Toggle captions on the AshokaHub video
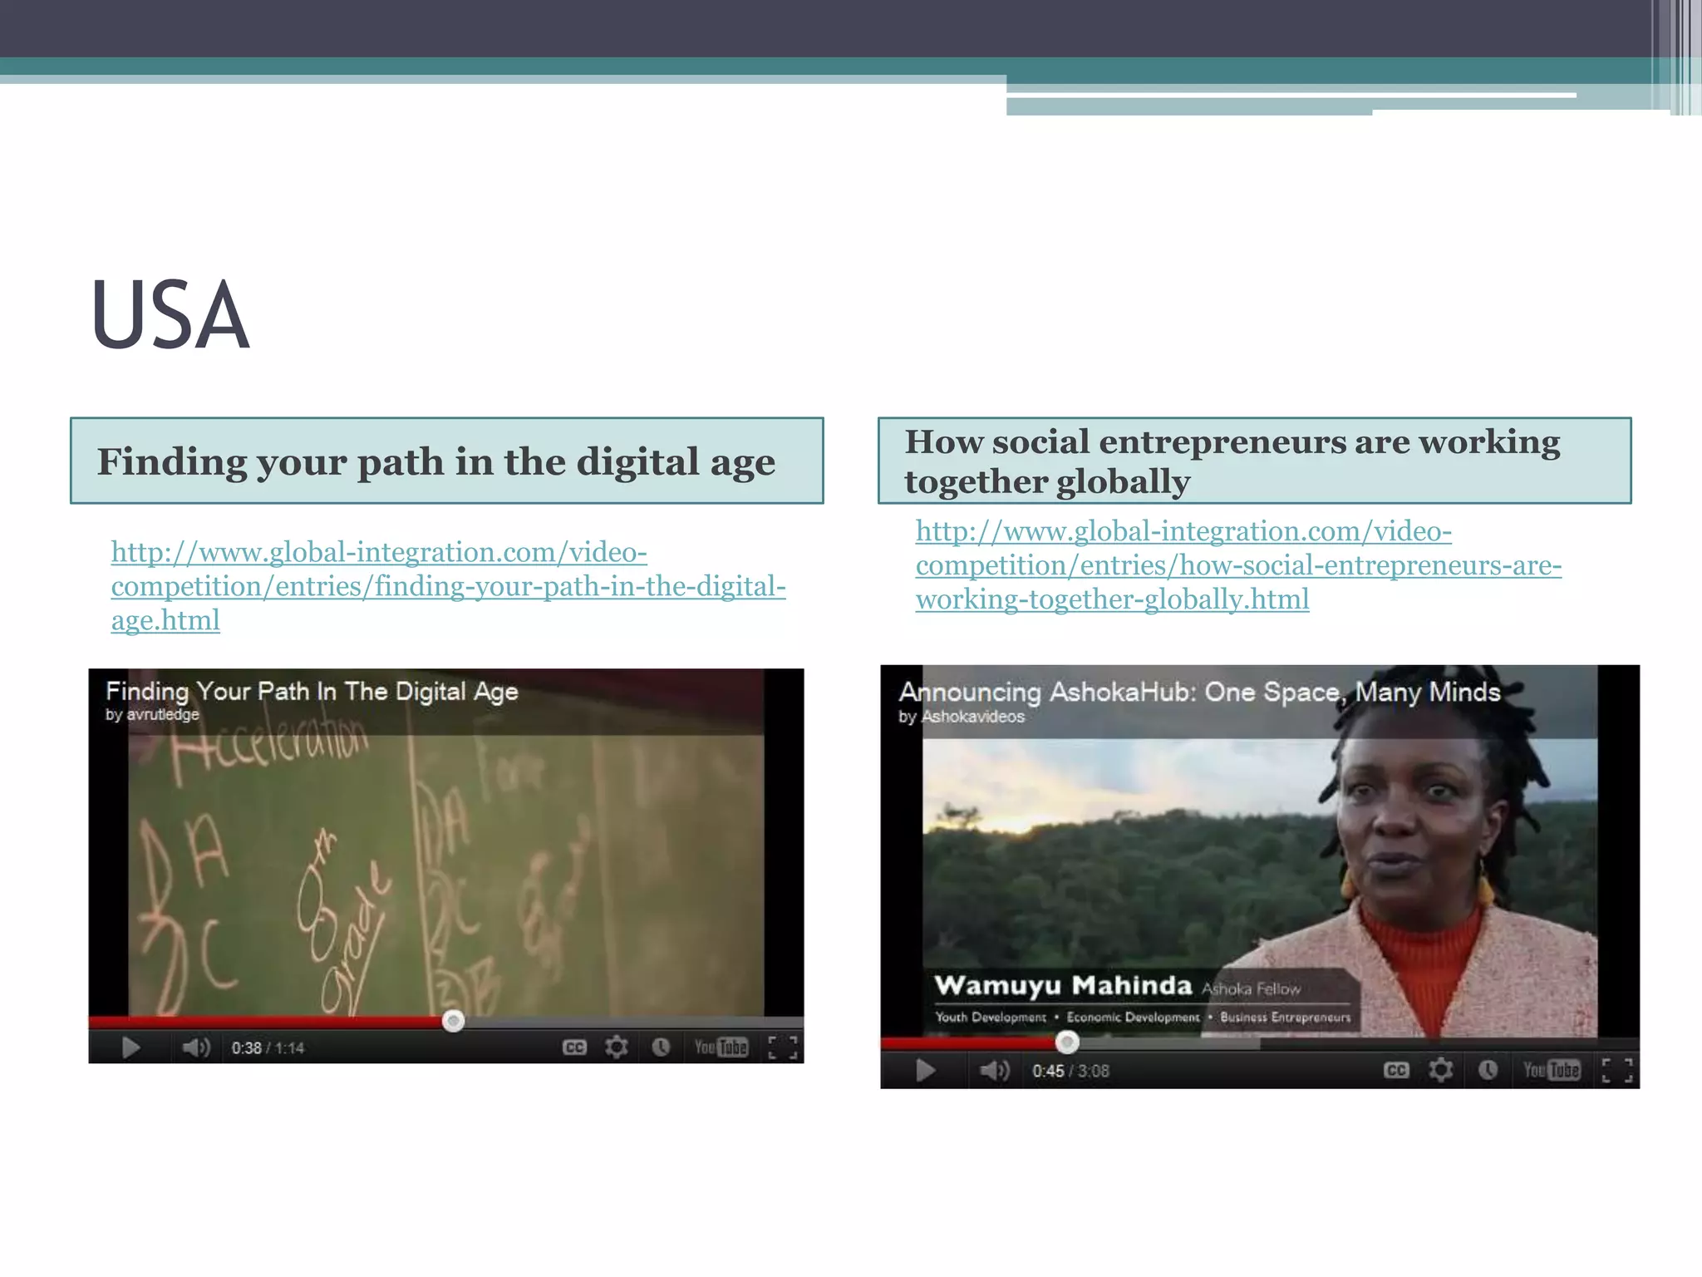Image resolution: width=1702 pixels, height=1277 pixels. 1396,1070
